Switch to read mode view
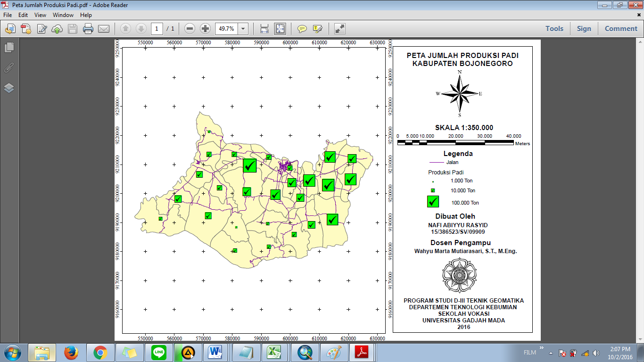Image resolution: width=644 pixels, height=362 pixels. click(x=339, y=29)
